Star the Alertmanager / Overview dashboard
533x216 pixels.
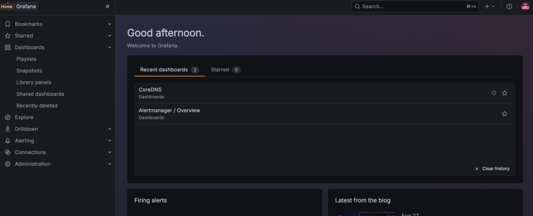(504, 113)
